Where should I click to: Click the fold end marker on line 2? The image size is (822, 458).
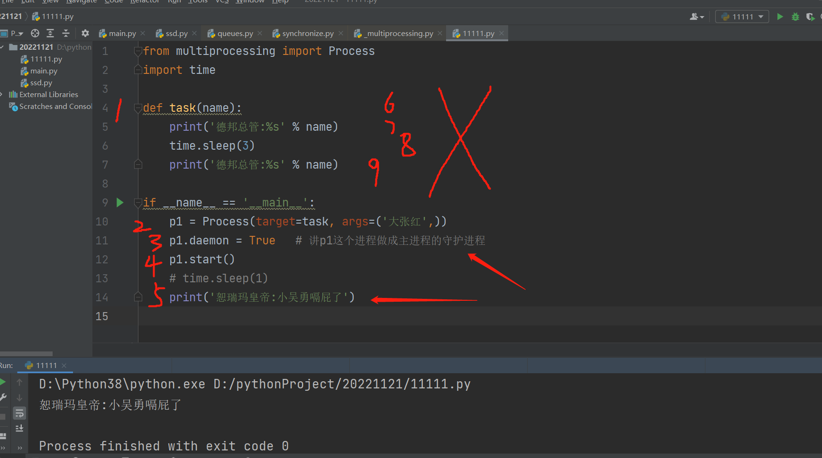click(x=138, y=70)
